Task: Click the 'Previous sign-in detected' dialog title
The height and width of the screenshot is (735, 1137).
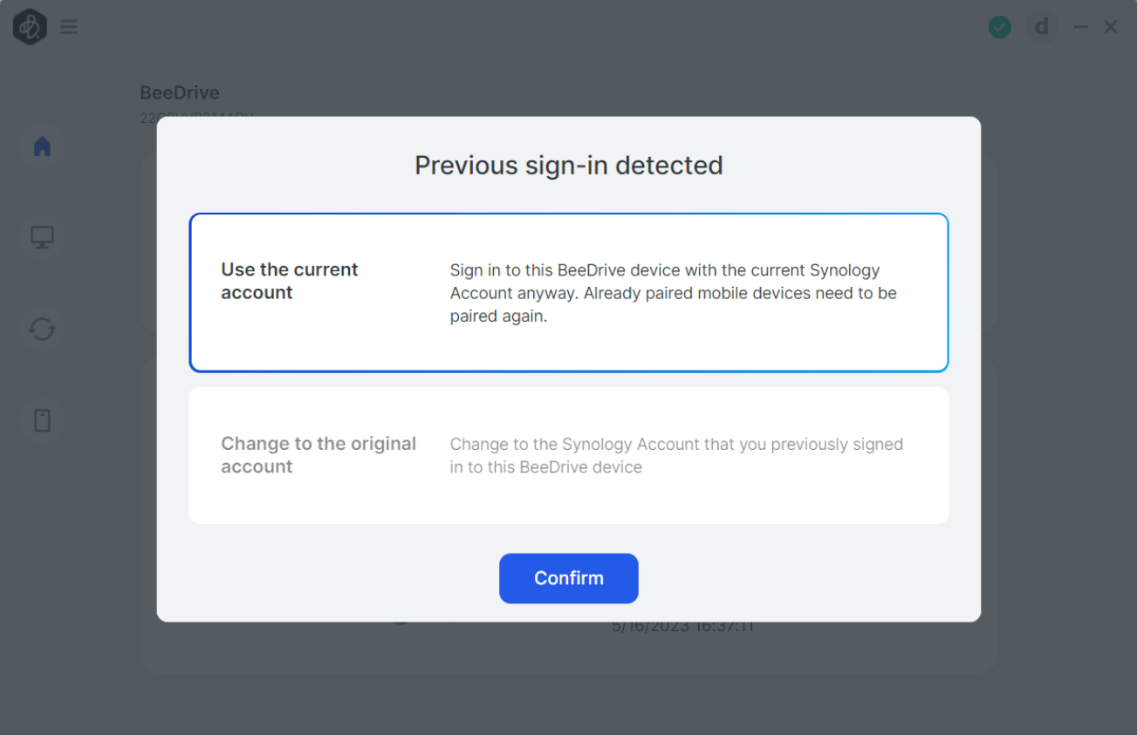Action: [568, 165]
